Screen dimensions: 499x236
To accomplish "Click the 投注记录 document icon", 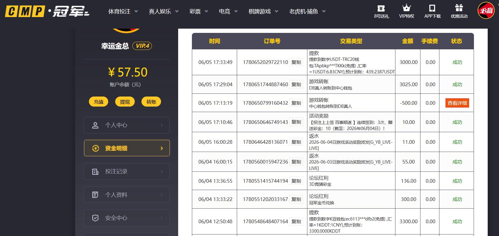I will (x=95, y=172).
